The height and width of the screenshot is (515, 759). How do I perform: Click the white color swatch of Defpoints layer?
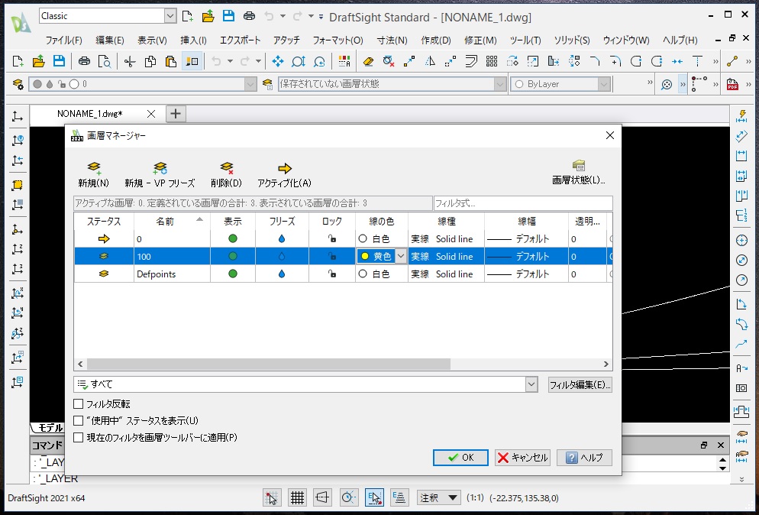coord(363,274)
